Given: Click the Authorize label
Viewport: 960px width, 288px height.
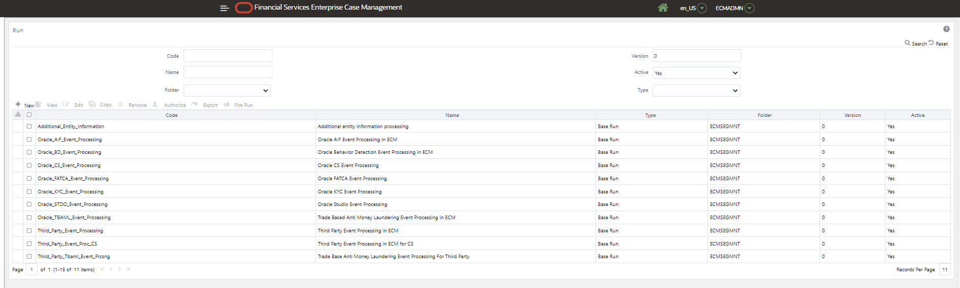Looking at the screenshot, I should (x=175, y=105).
